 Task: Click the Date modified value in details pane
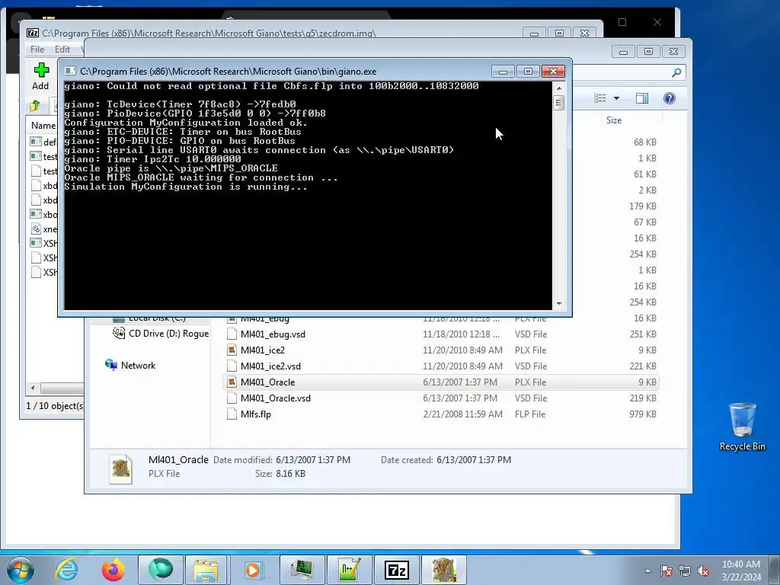(313, 459)
